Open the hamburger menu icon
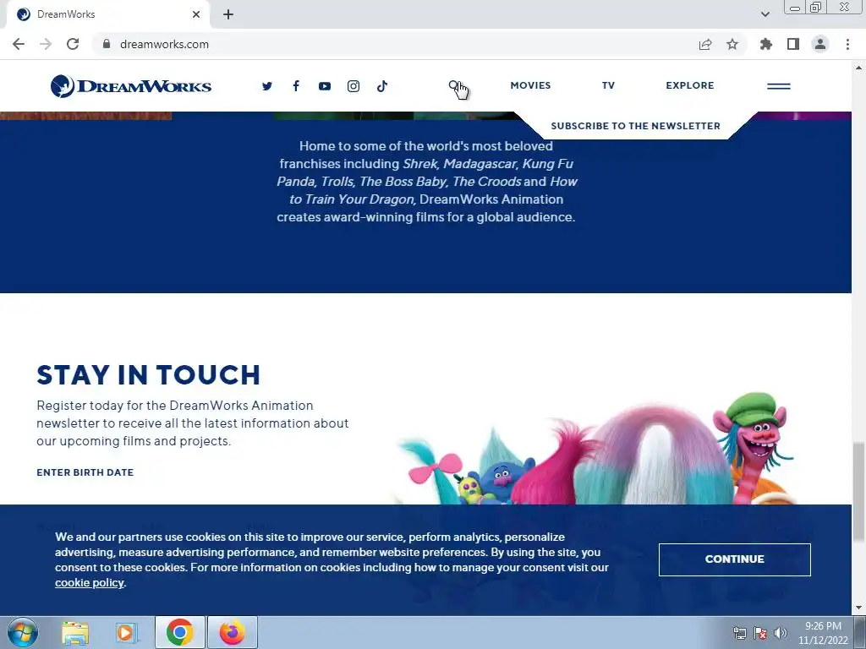The width and height of the screenshot is (866, 649). click(779, 86)
